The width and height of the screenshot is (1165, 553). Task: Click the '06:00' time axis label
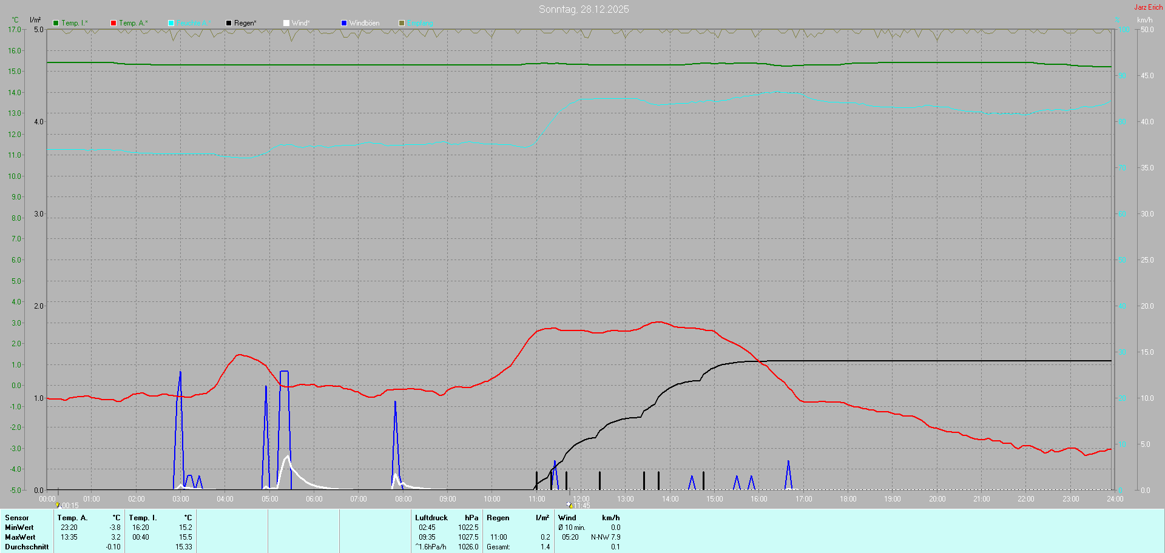click(314, 499)
